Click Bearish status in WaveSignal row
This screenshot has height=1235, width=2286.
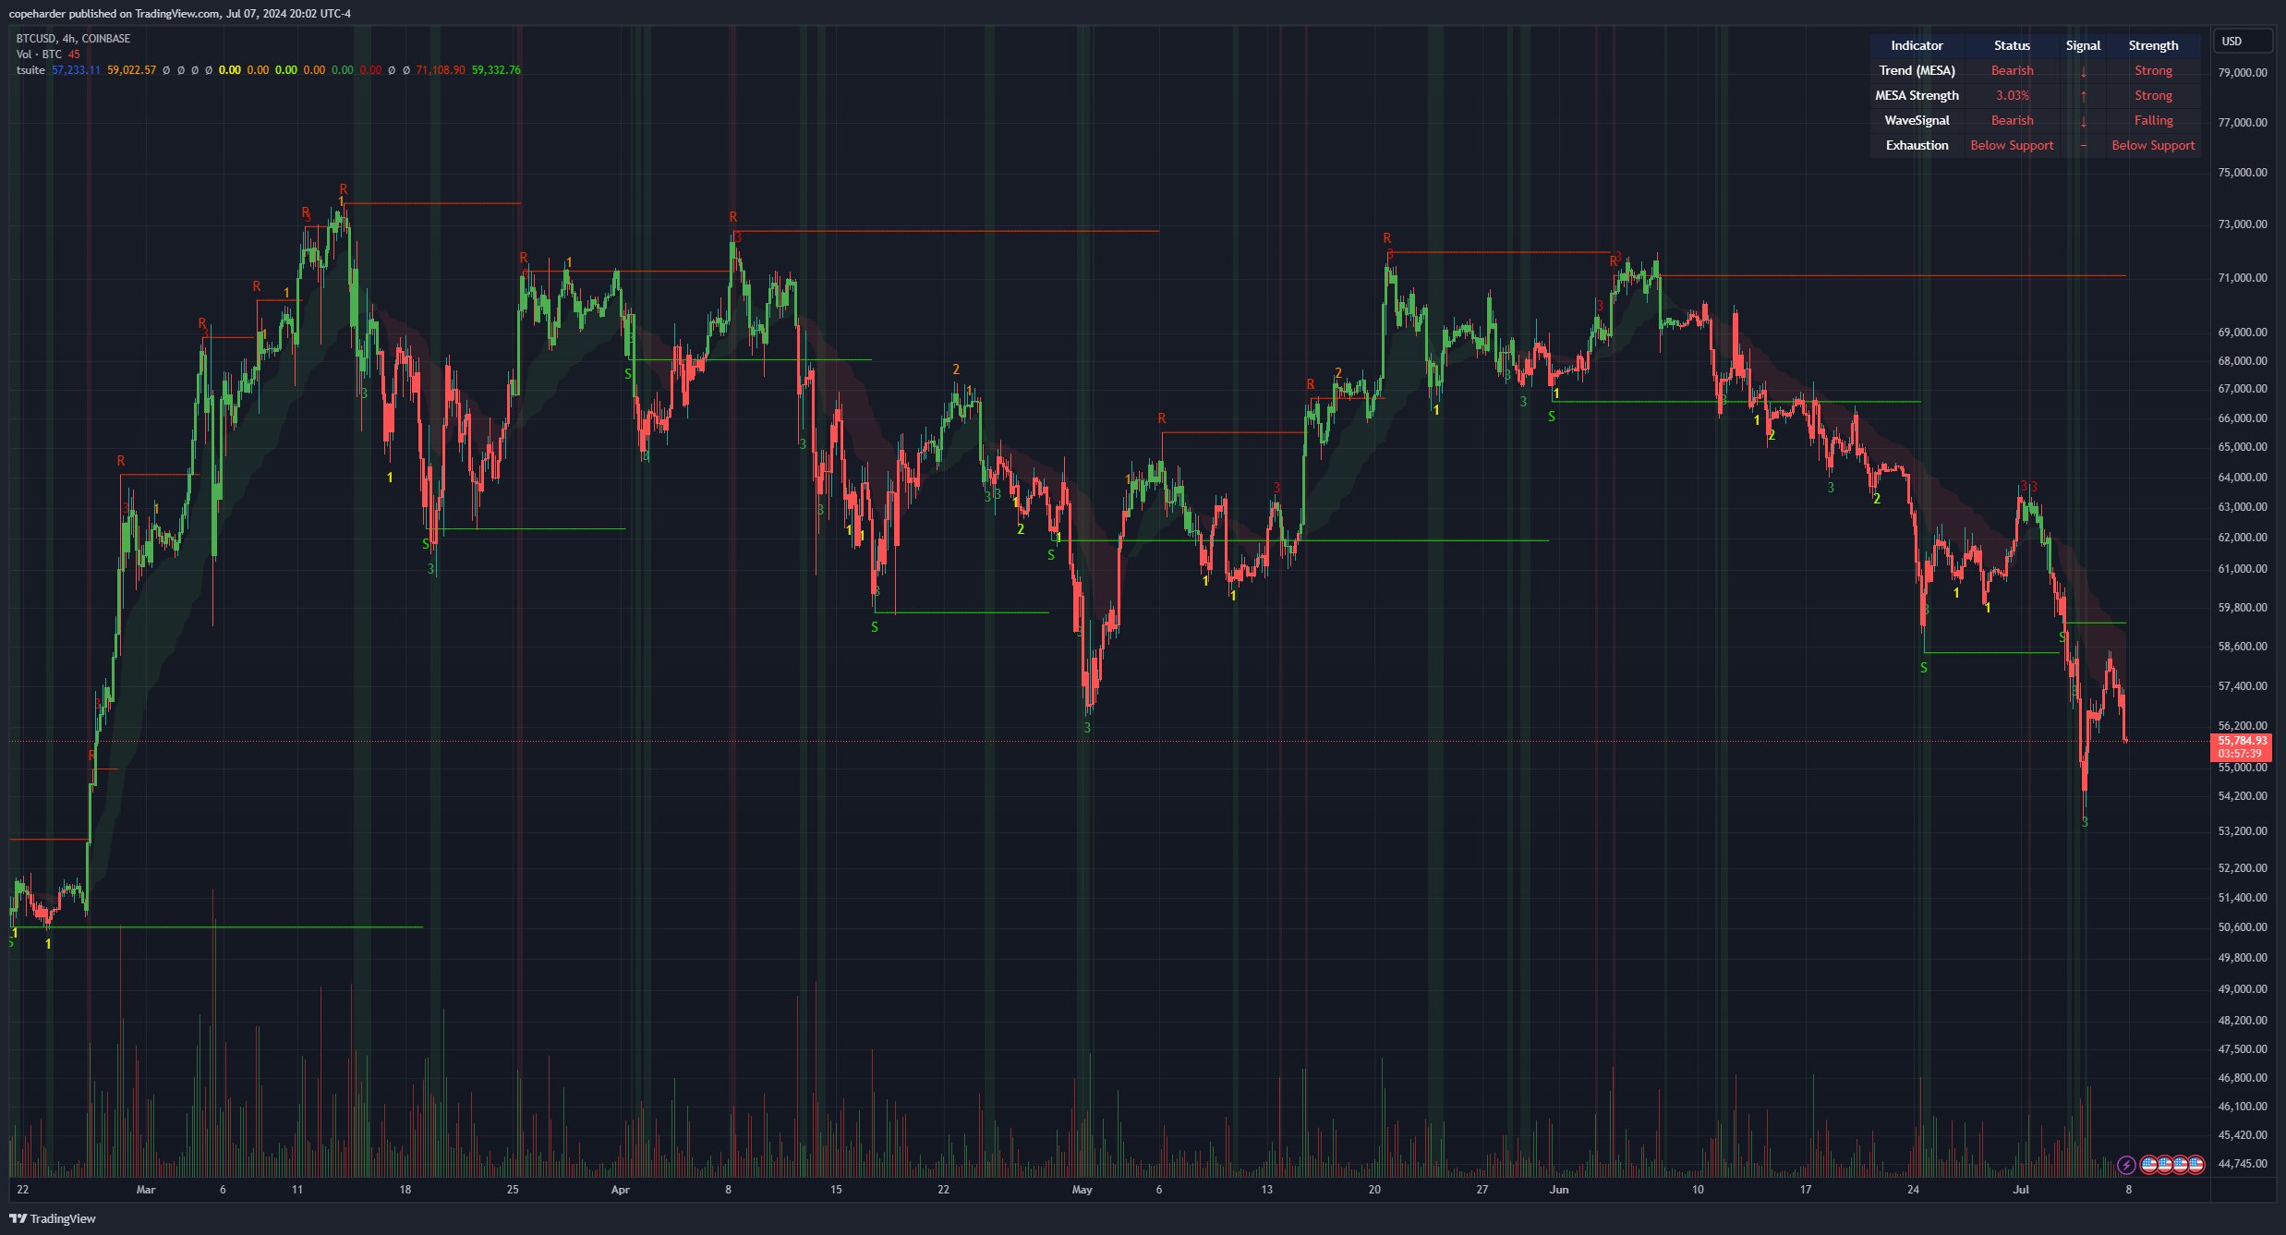2012,121
